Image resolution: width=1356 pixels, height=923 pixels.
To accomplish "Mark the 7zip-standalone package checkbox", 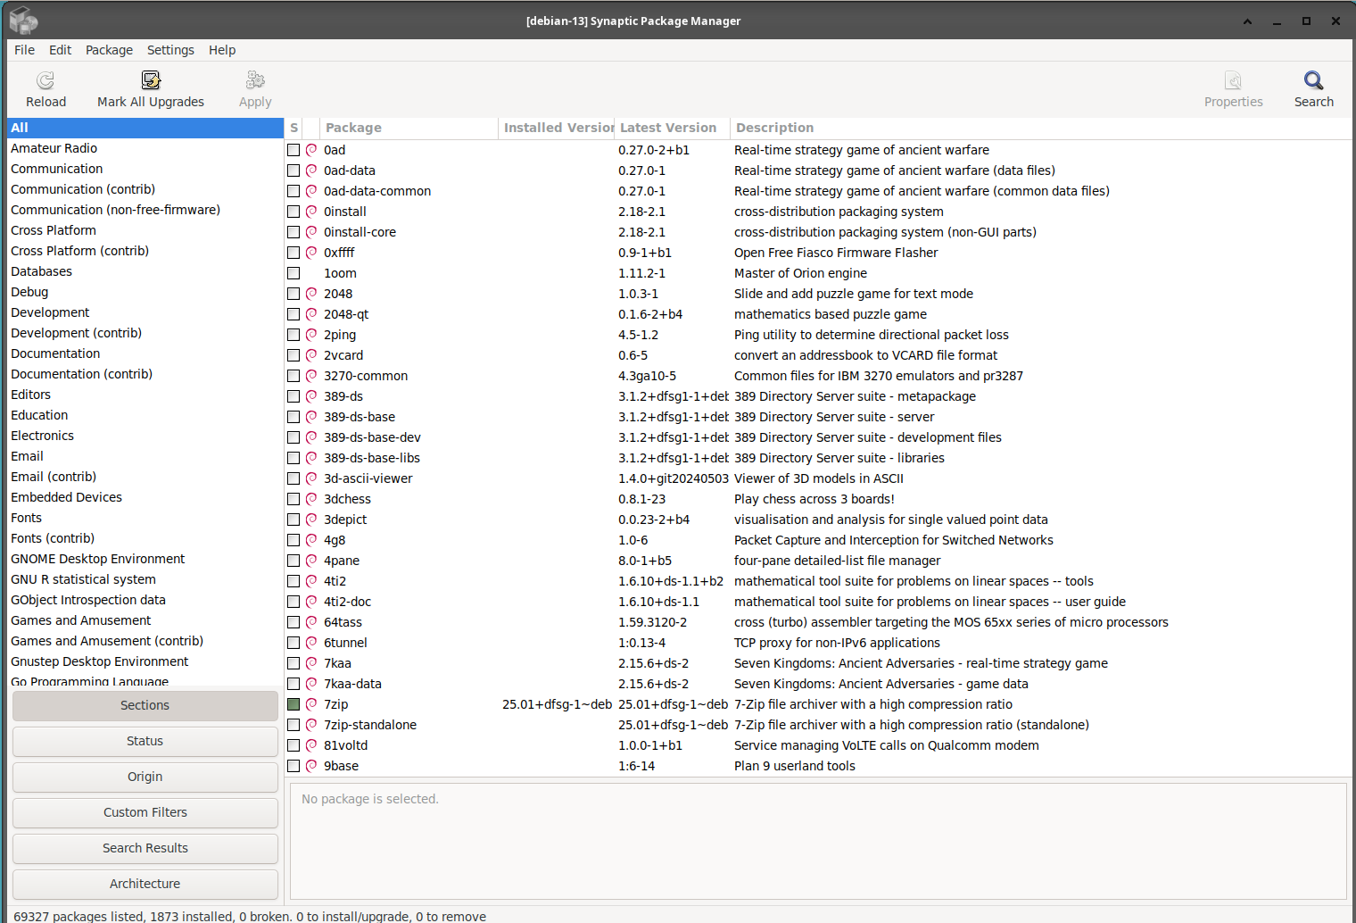I will point(294,725).
